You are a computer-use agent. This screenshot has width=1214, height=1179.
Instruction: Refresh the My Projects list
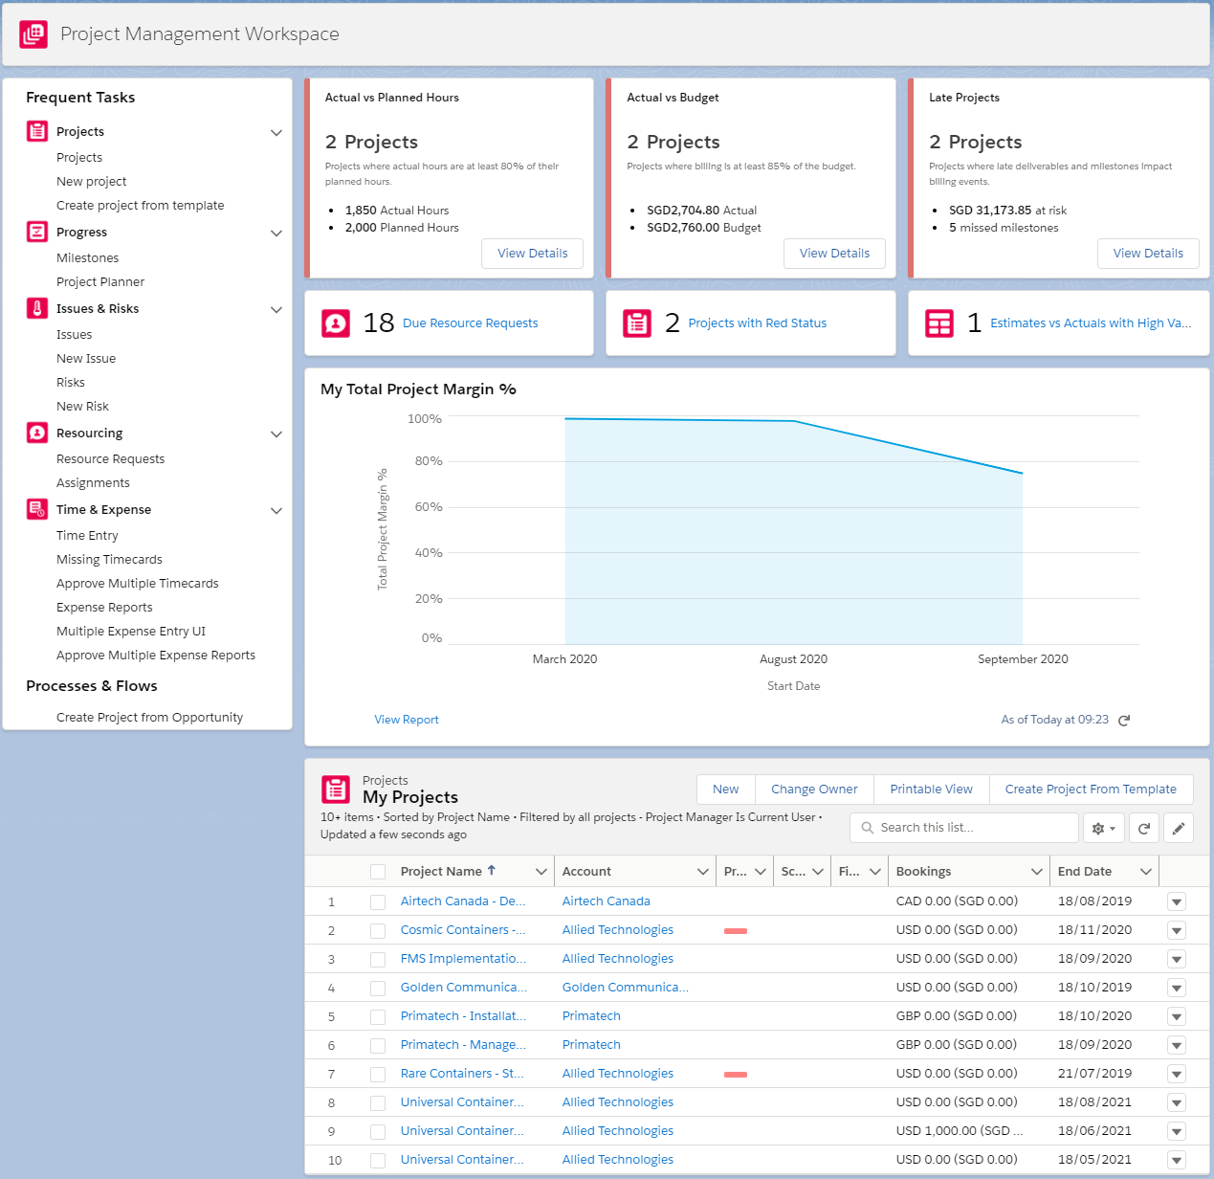(1144, 828)
